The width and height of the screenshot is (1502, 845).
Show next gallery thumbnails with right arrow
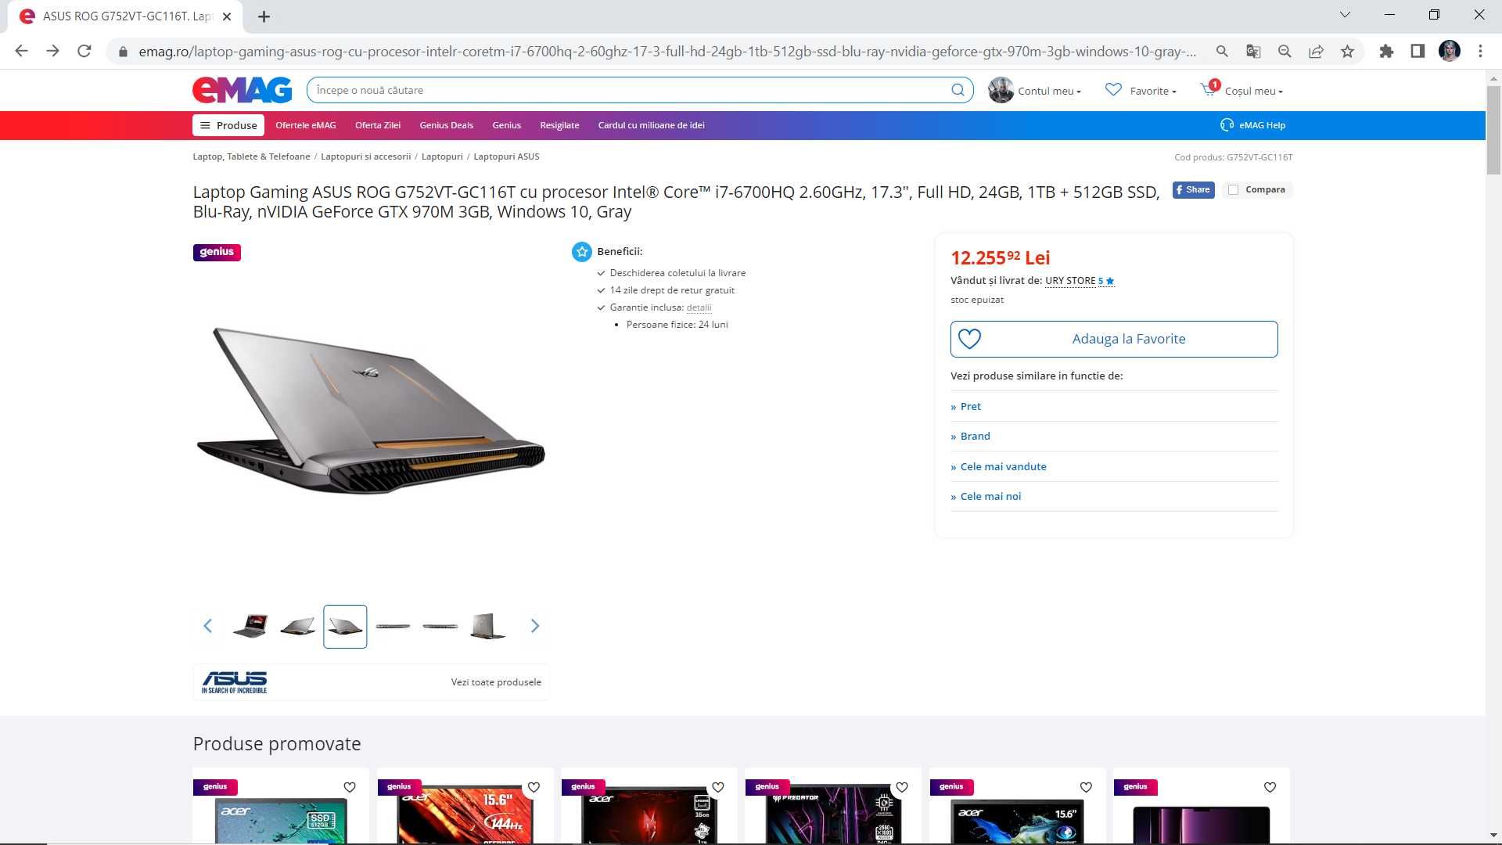point(535,626)
